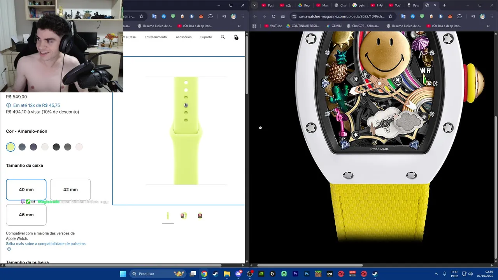This screenshot has width=498, height=280.
Task: Open CONTINUAR RESU... Drive bookmark
Action: coord(303,26)
